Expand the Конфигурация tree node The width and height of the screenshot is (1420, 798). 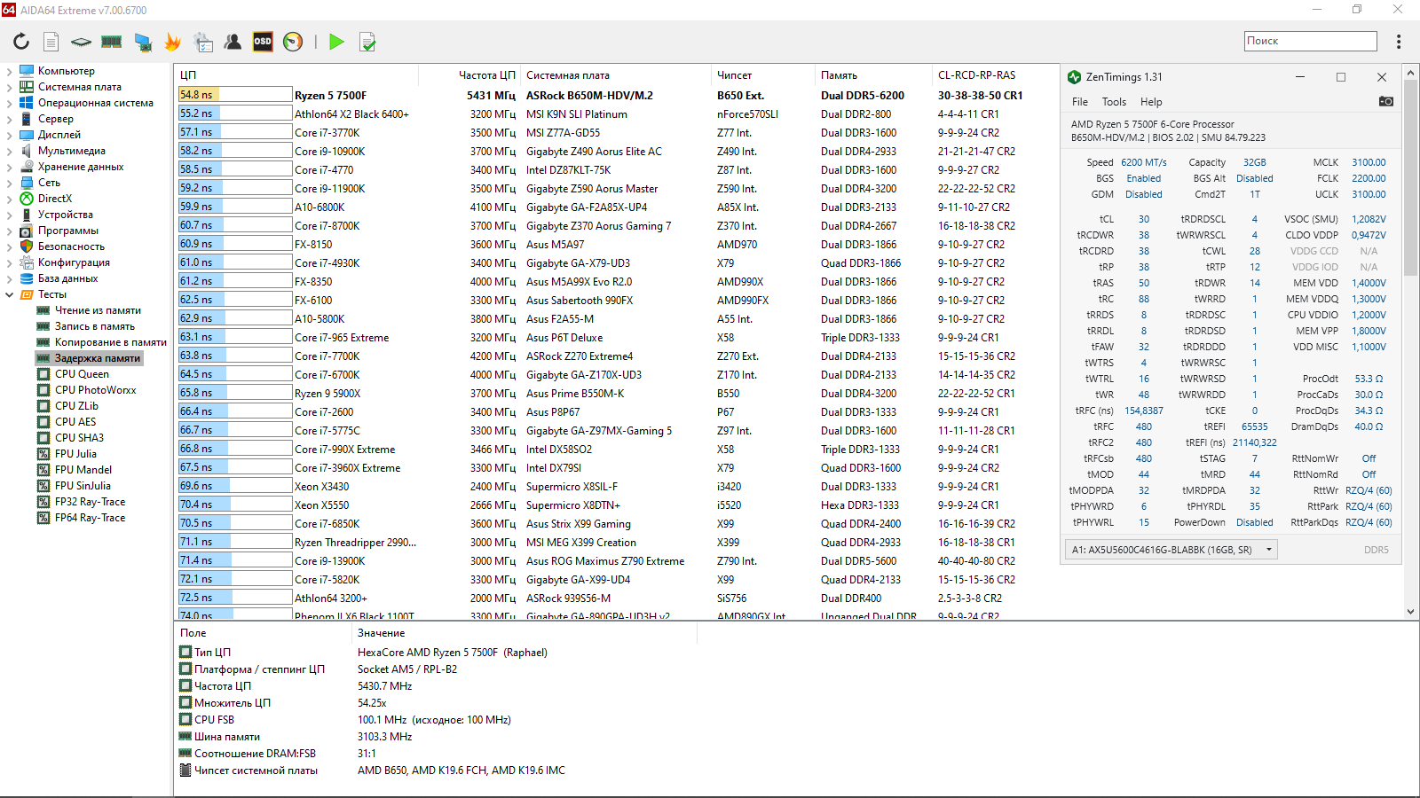(10, 262)
